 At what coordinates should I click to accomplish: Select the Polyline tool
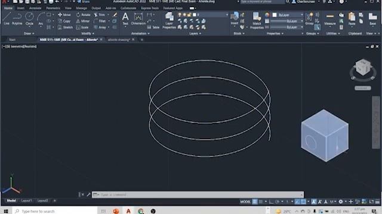(x=17, y=18)
